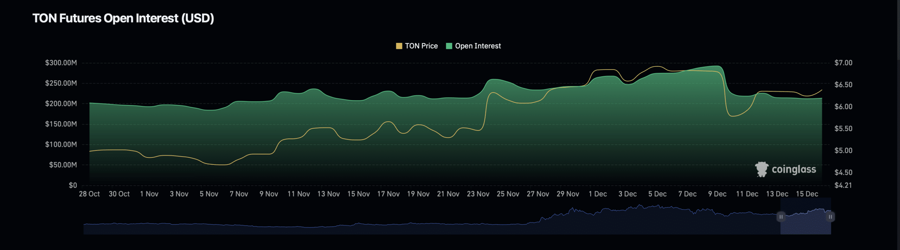Select the 15 Dec date label

(807, 194)
